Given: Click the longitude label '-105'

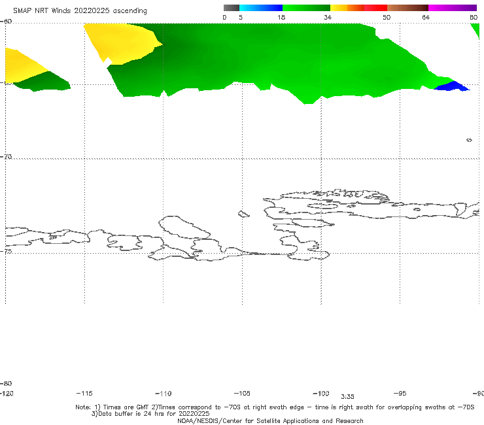Looking at the screenshot, I should click(242, 393).
